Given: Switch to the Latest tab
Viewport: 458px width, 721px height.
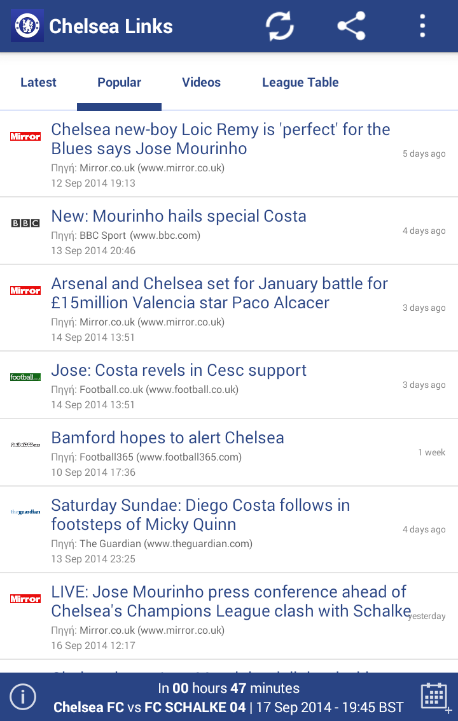Looking at the screenshot, I should [38, 82].
